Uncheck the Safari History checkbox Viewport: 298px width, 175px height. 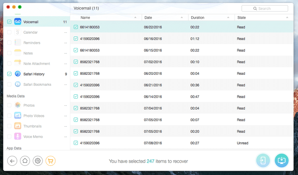click(9, 74)
